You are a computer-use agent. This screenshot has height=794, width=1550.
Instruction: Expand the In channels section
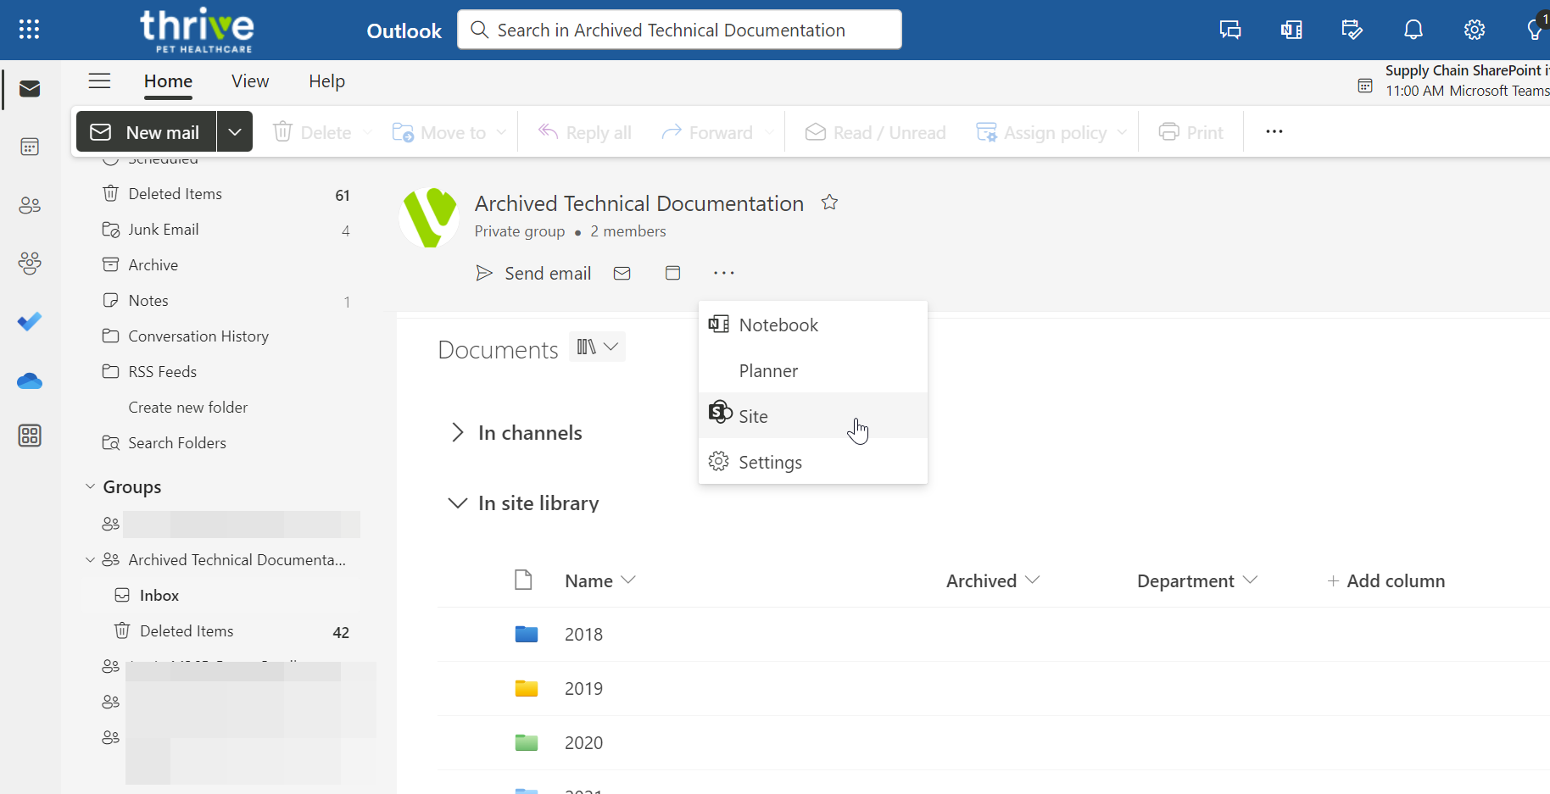click(x=458, y=433)
